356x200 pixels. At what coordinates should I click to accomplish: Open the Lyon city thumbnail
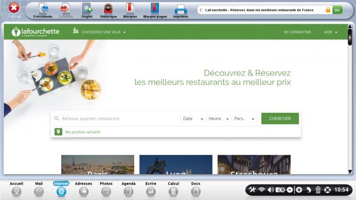[176, 164]
